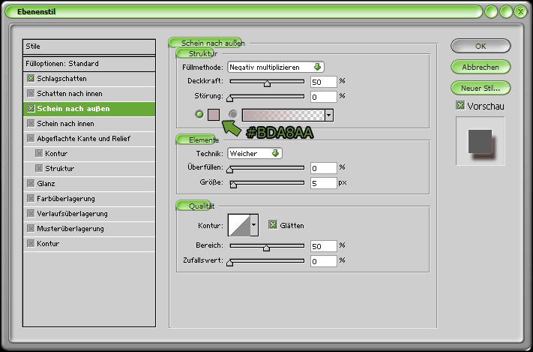Click the Zufallswert percentage field
This screenshot has height=352, width=533.
pyautogui.click(x=324, y=261)
